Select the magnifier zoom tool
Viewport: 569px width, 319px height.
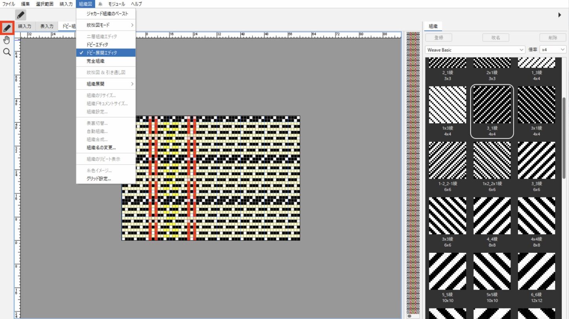point(7,52)
